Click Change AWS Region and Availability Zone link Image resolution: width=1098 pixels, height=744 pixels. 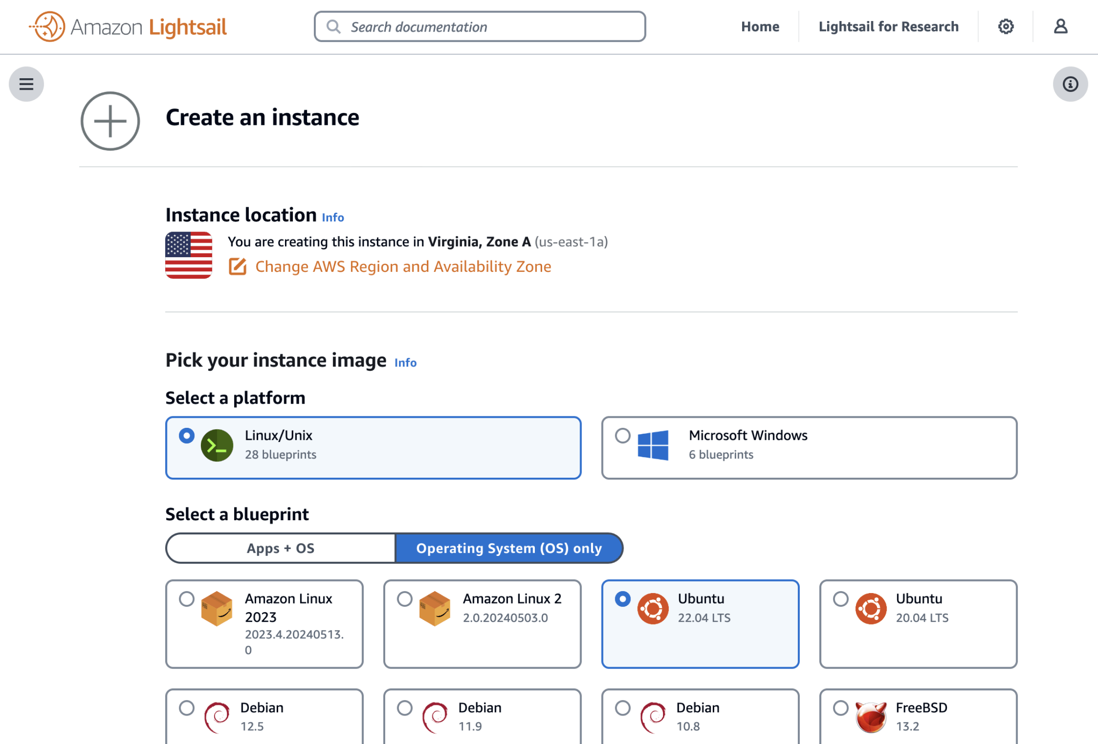tap(403, 267)
